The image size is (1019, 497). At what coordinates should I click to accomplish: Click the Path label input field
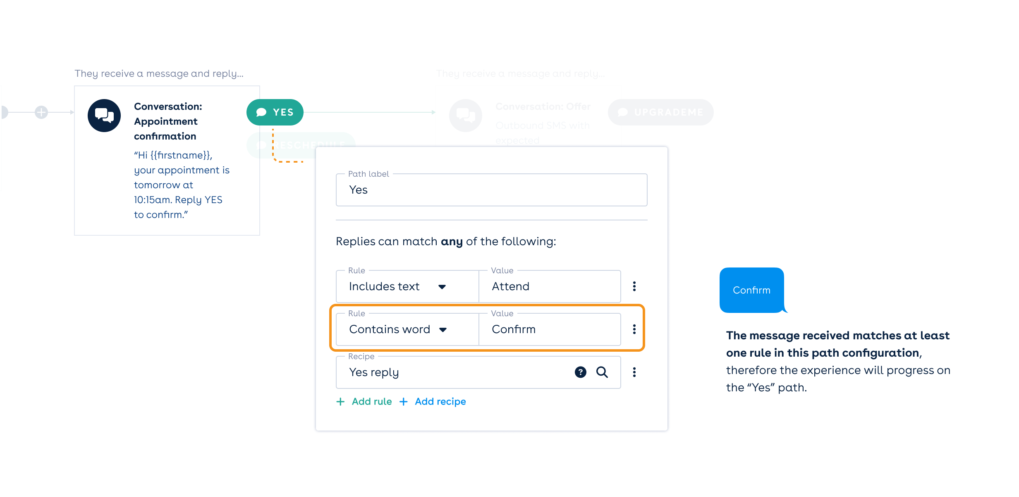click(x=491, y=190)
